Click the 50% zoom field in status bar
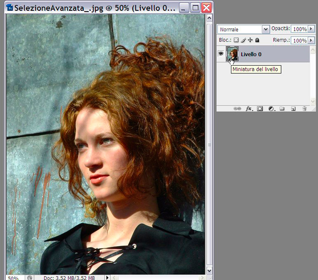Image resolution: width=318 pixels, height=280 pixels. pos(13,278)
